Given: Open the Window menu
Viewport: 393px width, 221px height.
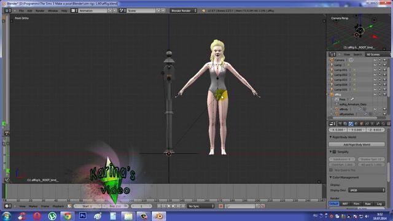Looking at the screenshot, I should [53, 11].
